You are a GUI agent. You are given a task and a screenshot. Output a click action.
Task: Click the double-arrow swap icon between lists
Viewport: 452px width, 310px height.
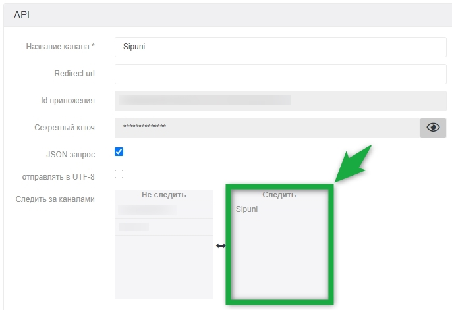221,245
